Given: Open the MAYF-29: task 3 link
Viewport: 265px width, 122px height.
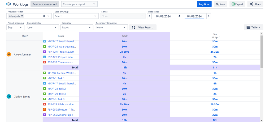Looking at the screenshot, I should pos(57,94).
